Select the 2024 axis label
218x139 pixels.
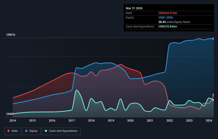pyautogui.click(x=209, y=121)
